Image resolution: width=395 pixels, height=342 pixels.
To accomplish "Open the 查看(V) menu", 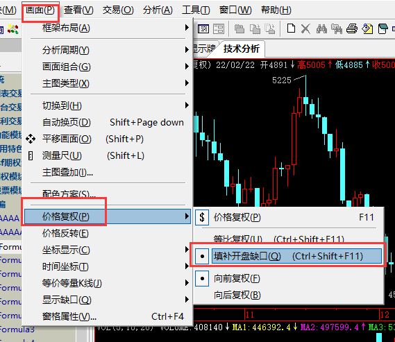I will coord(78,10).
